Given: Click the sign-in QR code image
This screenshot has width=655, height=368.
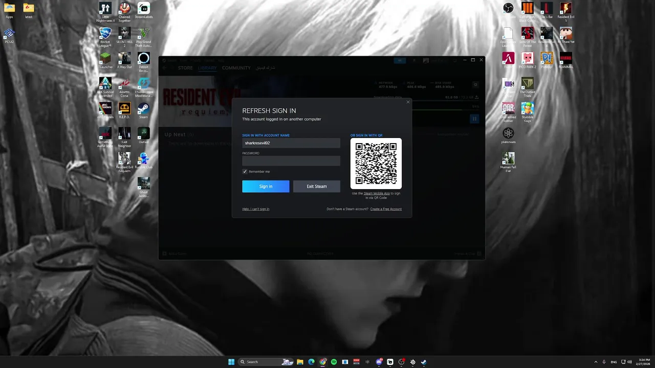Looking at the screenshot, I should 376,164.
